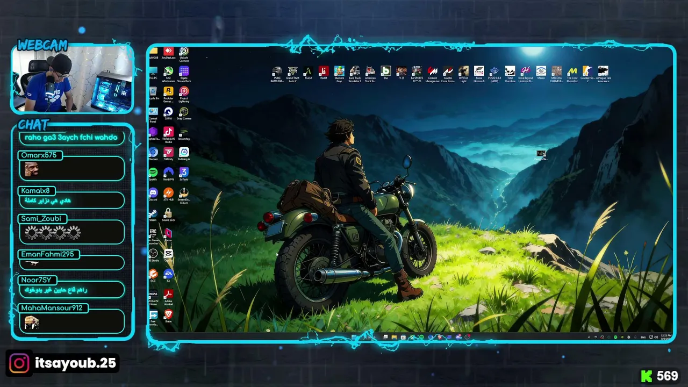The width and height of the screenshot is (688, 387).
Task: Open the EA app desktop shortcut
Action: click(168, 276)
